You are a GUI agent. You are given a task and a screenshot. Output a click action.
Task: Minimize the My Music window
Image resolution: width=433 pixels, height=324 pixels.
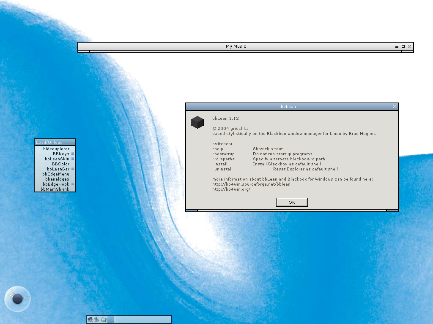coord(397,46)
